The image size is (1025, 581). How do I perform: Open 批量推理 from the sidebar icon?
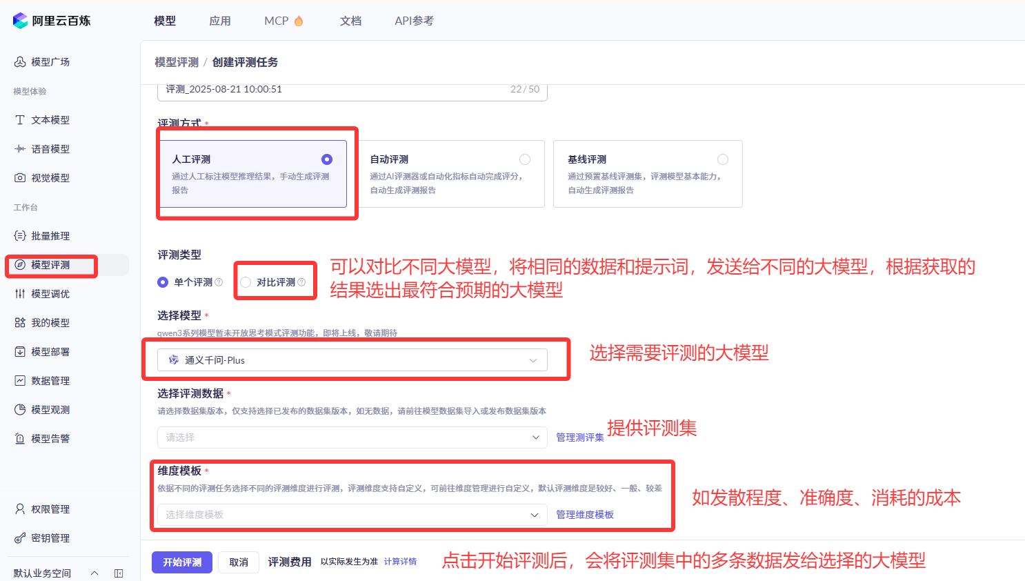click(x=20, y=236)
